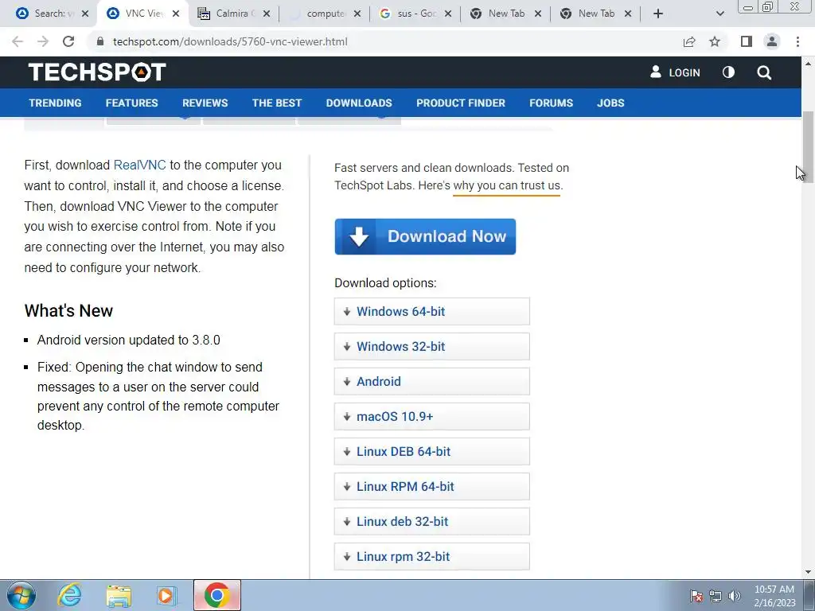Close the VNC Viewer tab
The width and height of the screenshot is (815, 611).
click(176, 14)
